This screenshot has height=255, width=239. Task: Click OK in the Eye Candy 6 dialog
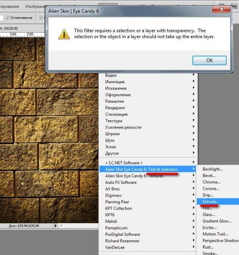tap(209, 60)
